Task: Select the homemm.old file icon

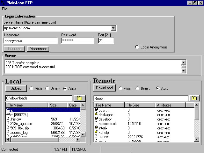Action: pyautogui.click(x=96, y=123)
